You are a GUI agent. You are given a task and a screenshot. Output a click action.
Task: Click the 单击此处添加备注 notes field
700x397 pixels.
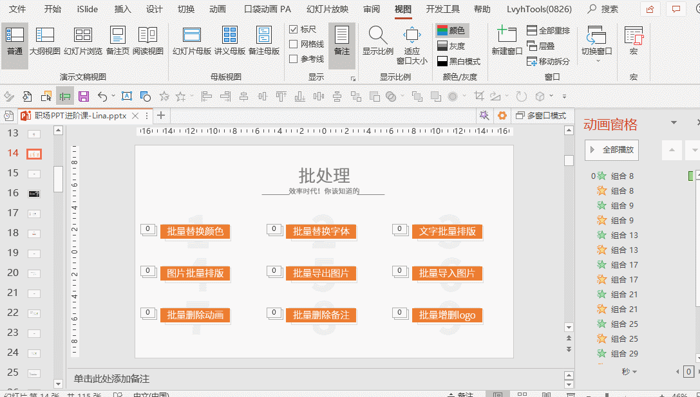111,379
